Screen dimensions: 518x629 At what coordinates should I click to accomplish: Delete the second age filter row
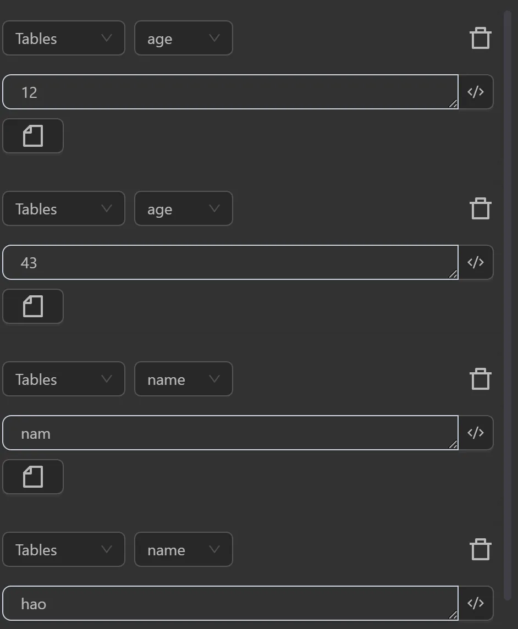pos(480,208)
